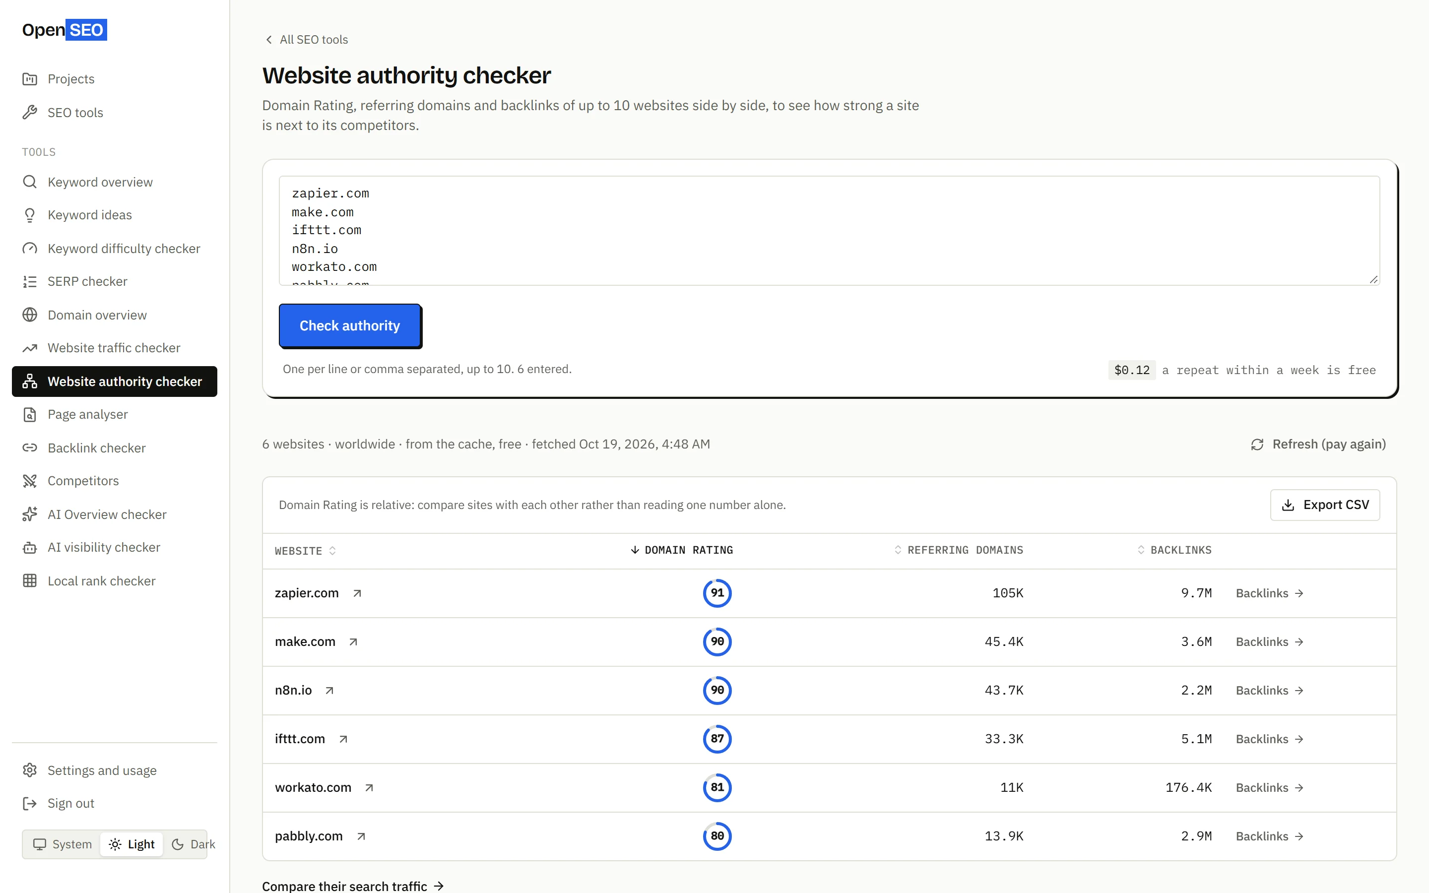Viewport: 1429px width, 893px height.
Task: Click domain rating 91 progress ring
Action: coord(717,593)
